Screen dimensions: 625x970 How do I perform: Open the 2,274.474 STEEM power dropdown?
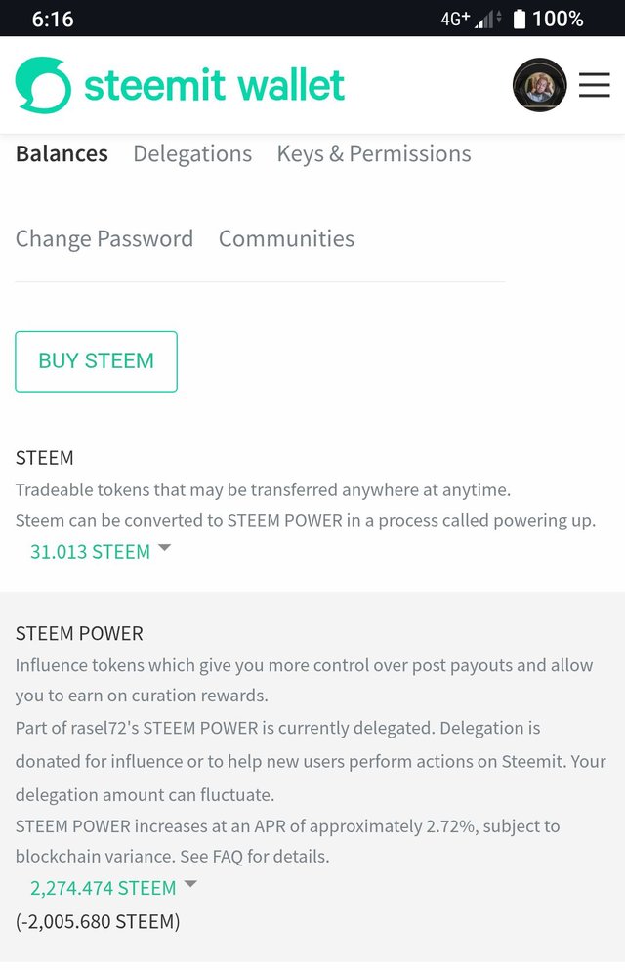104,888
